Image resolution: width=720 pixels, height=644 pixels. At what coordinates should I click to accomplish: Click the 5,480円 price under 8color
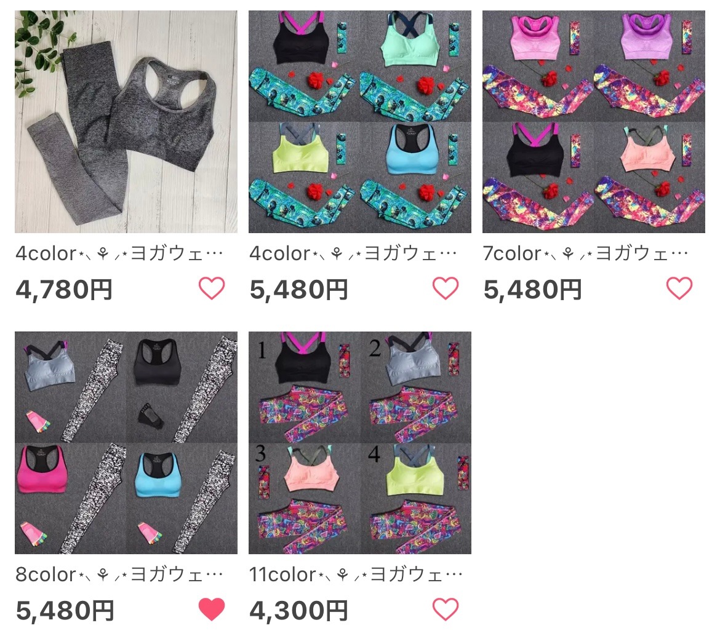pos(65,611)
